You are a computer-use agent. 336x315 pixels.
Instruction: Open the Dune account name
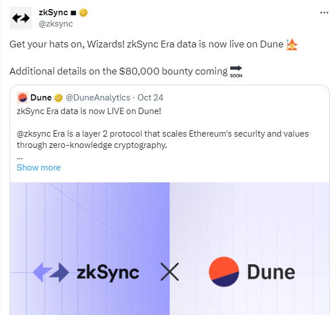click(41, 98)
